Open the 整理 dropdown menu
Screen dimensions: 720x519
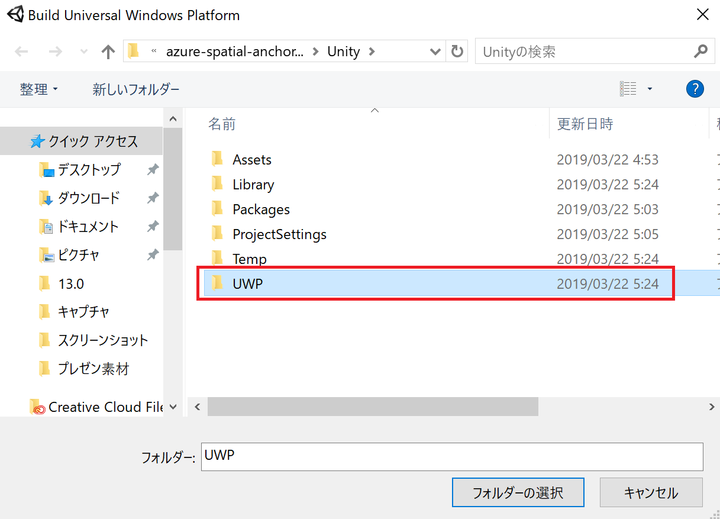point(38,89)
